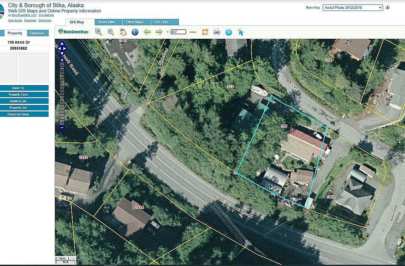Click the minus zoom-out slider button
Image resolution: width=405 pixels, height=266 pixels.
[62, 127]
